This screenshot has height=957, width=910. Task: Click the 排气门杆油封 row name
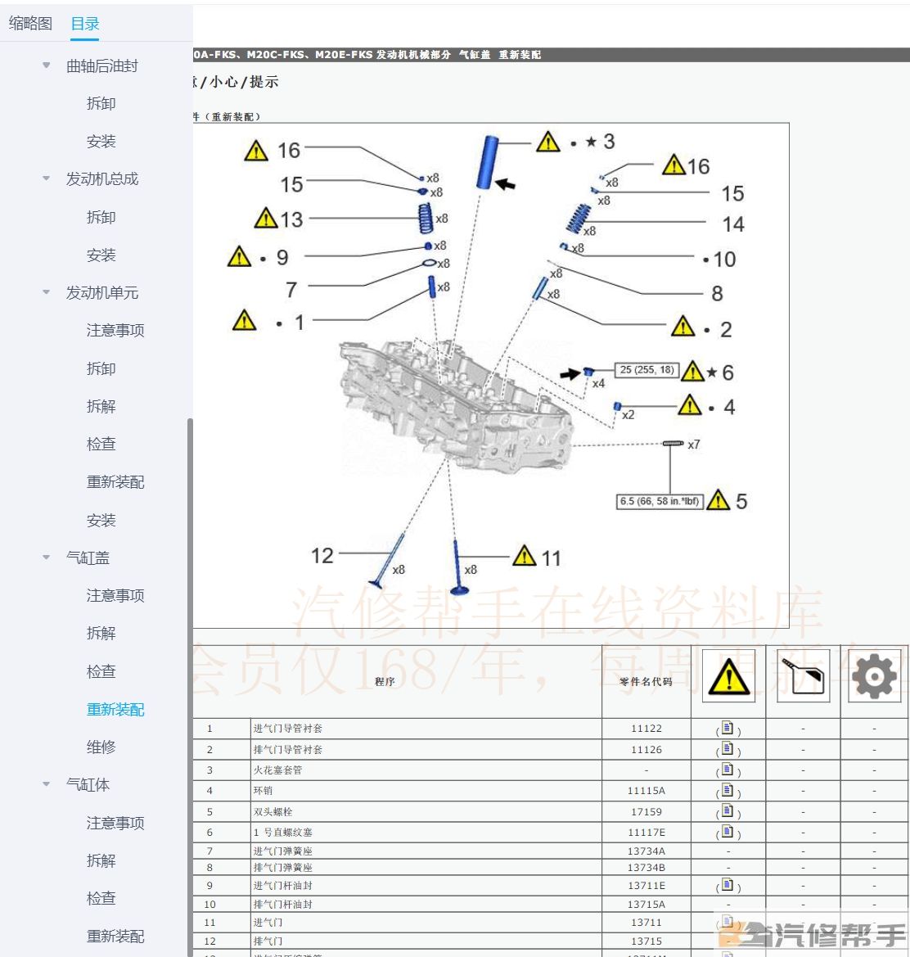(x=282, y=904)
